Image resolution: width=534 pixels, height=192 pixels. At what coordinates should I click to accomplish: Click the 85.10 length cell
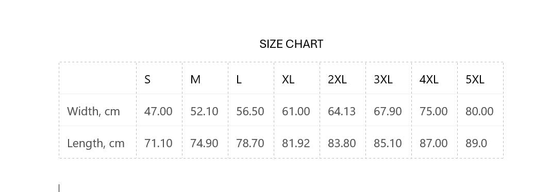(389, 142)
